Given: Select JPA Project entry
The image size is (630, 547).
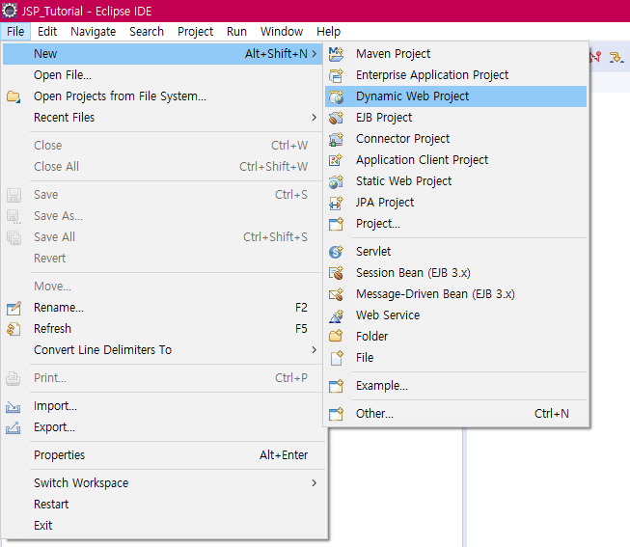Looking at the screenshot, I should pos(455,203).
